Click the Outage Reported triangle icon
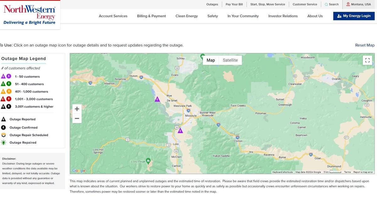This screenshot has height=198, width=377. [x=3, y=119]
